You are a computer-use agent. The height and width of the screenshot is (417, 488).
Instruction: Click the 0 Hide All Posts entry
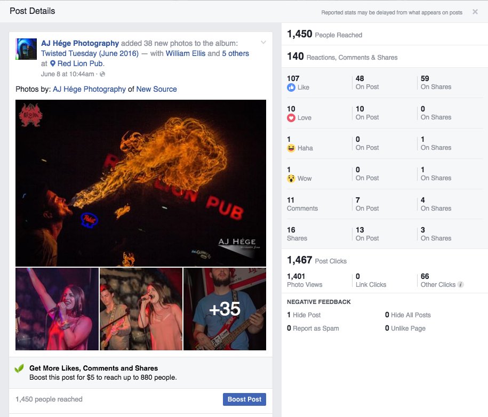(x=407, y=315)
